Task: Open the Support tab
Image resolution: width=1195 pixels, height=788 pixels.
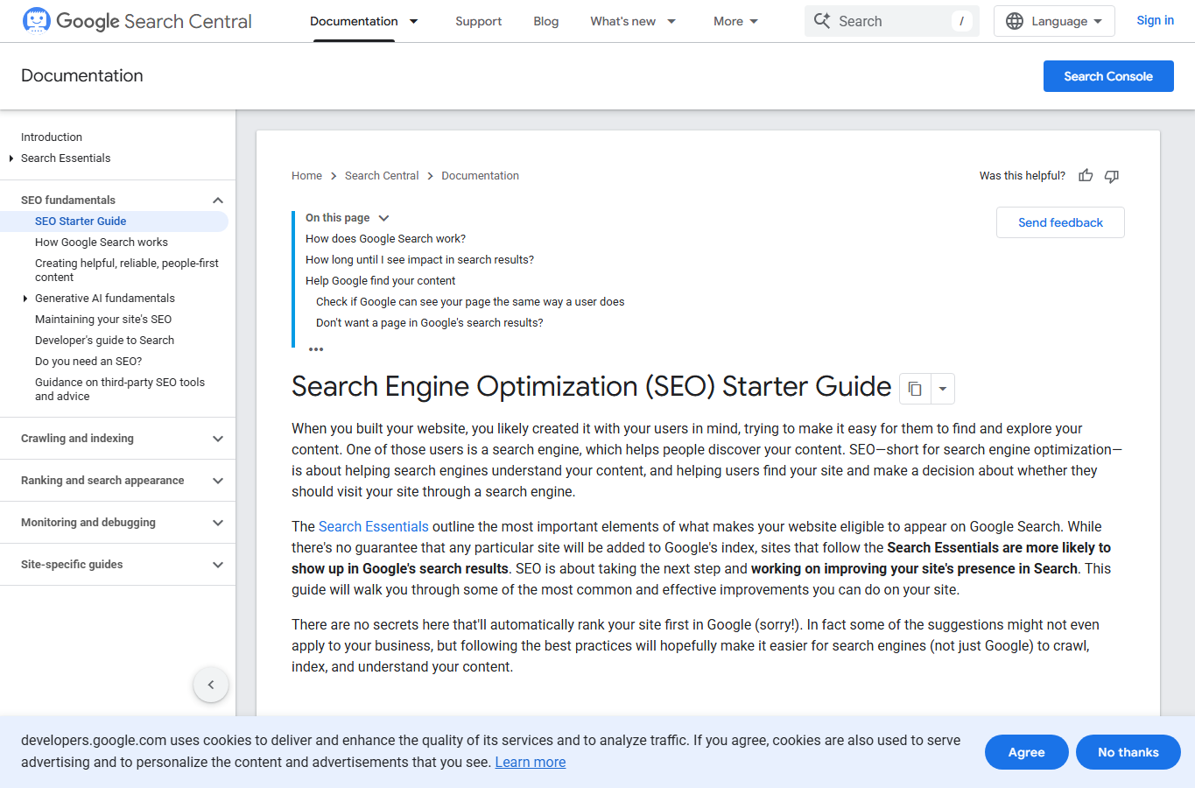Action: click(478, 21)
